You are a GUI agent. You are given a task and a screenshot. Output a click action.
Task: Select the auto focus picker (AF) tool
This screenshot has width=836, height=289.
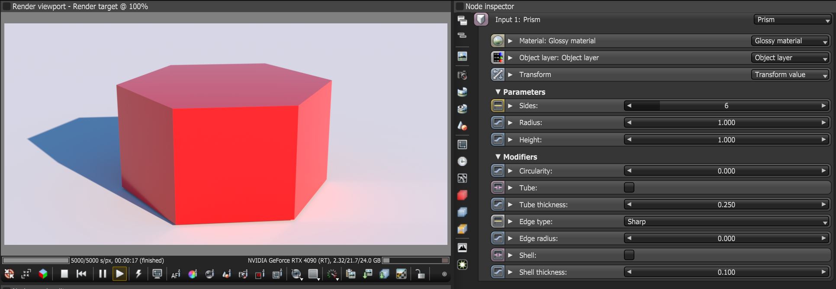[176, 274]
